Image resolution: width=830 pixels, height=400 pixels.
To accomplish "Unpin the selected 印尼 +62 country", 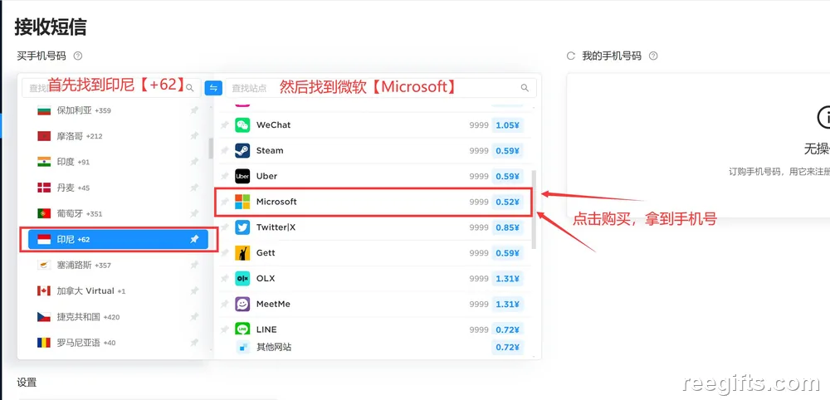I will [x=194, y=240].
